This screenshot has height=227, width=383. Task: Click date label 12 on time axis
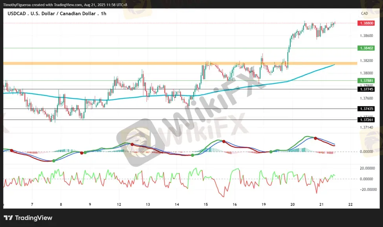tap(119, 204)
